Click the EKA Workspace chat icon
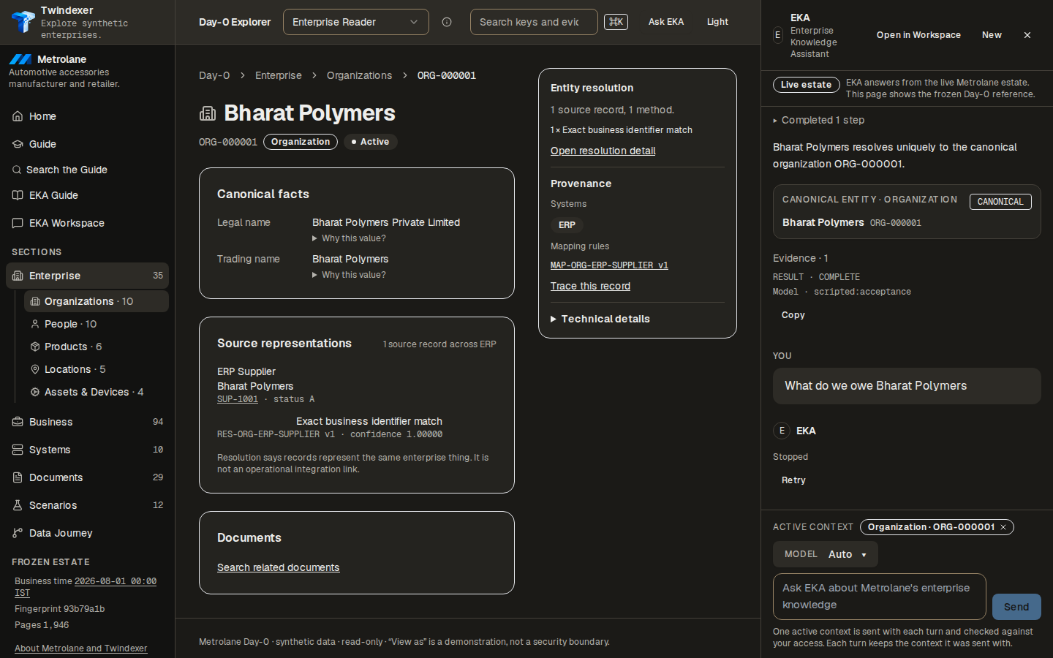The height and width of the screenshot is (658, 1053). (x=18, y=223)
